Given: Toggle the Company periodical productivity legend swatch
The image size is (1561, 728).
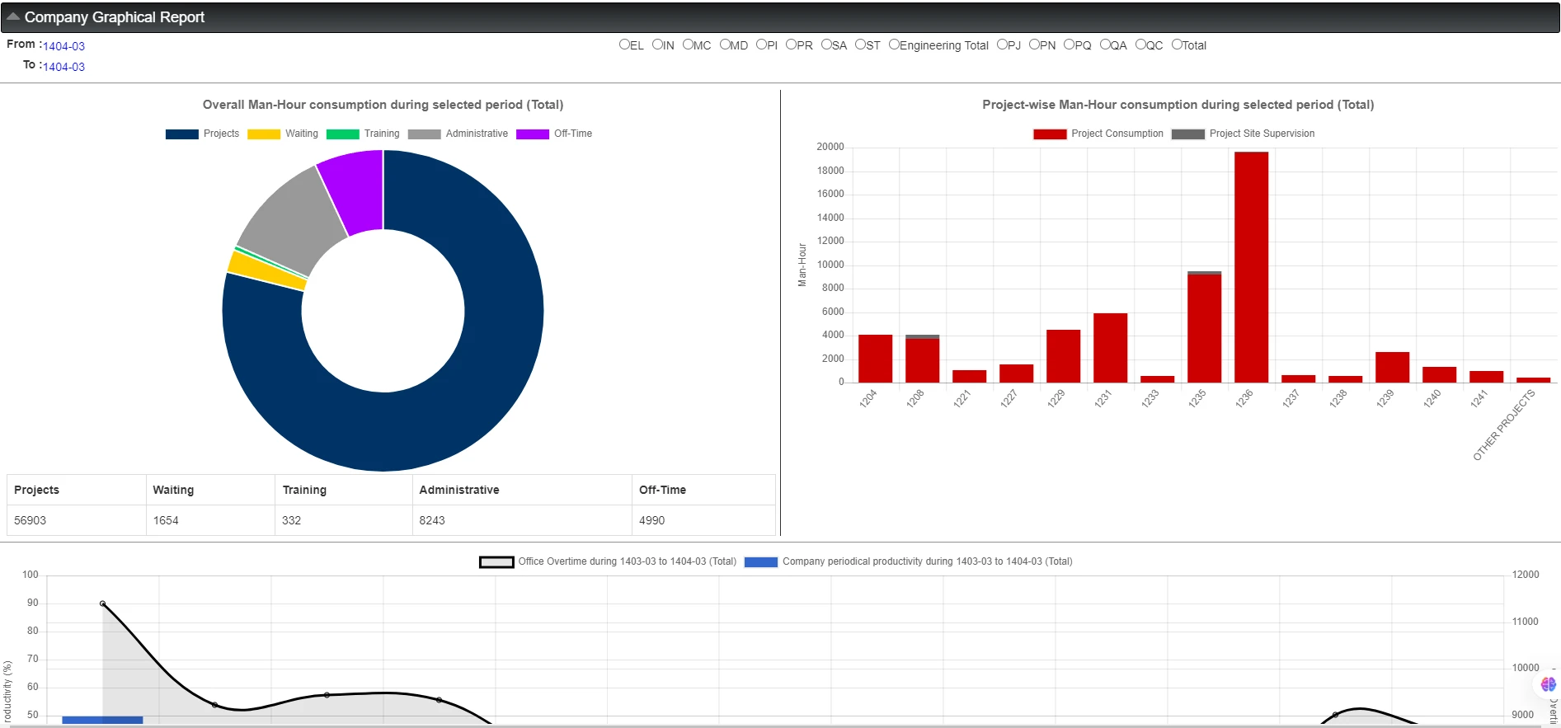Looking at the screenshot, I should [761, 562].
